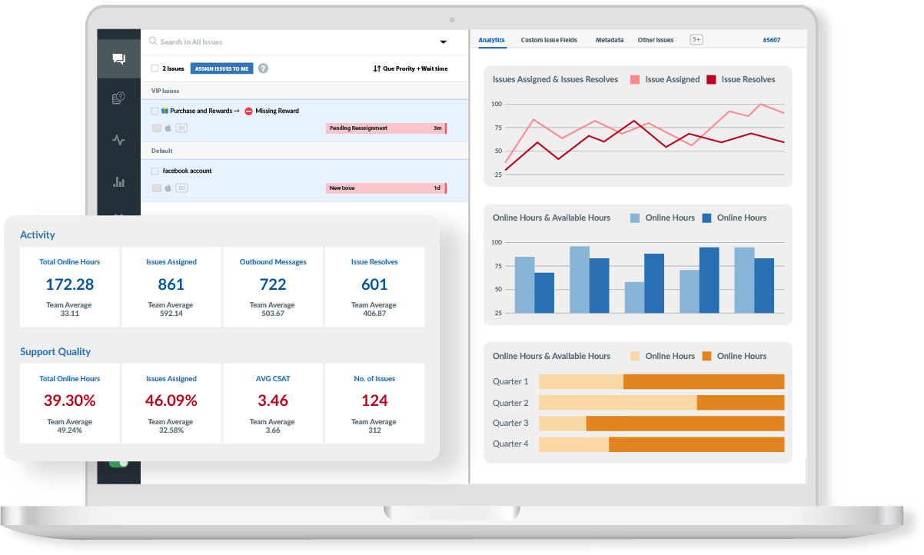The height and width of the screenshot is (555, 924).
Task: Open the FAQ knowledge base sidebar icon
Action: tap(118, 98)
